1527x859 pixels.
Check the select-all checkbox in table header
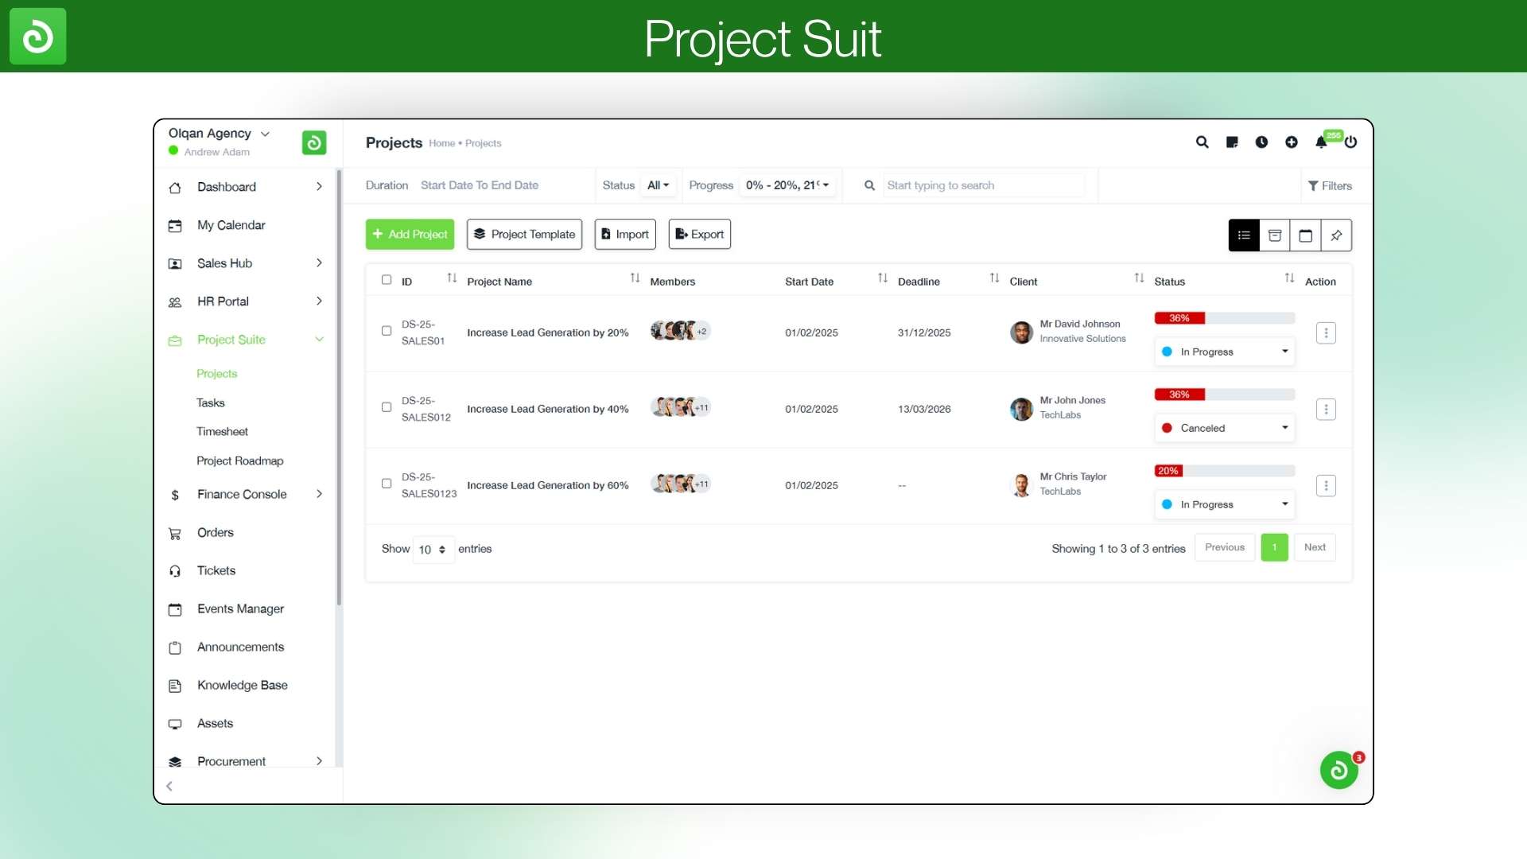tap(387, 279)
